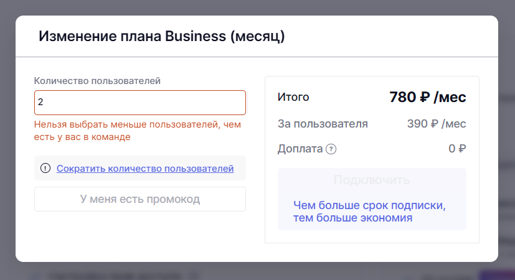Click the Количество пользователей input field
Screen dimensions: 515x280
coord(139,103)
